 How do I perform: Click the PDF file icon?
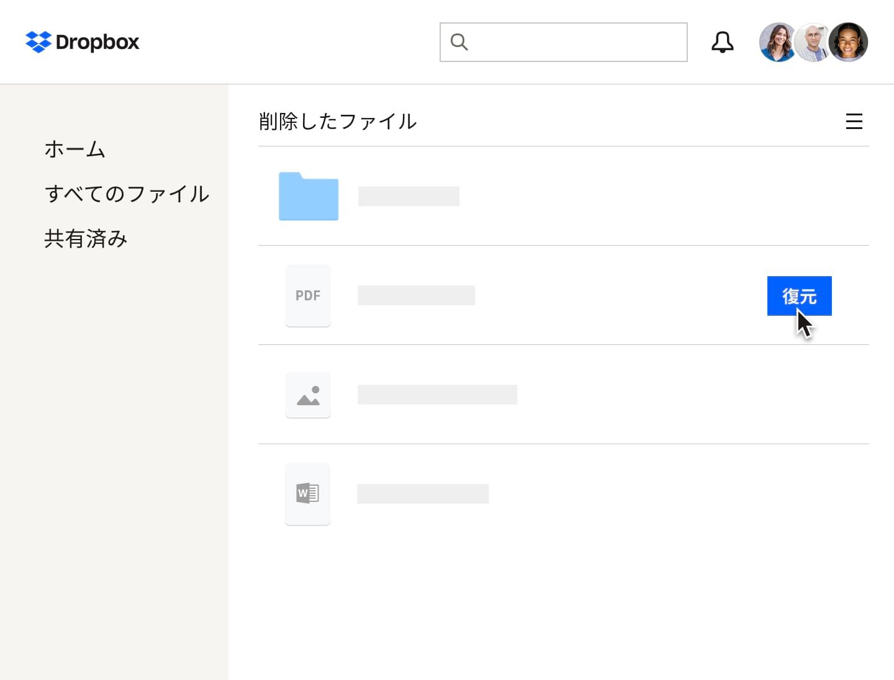tap(308, 295)
